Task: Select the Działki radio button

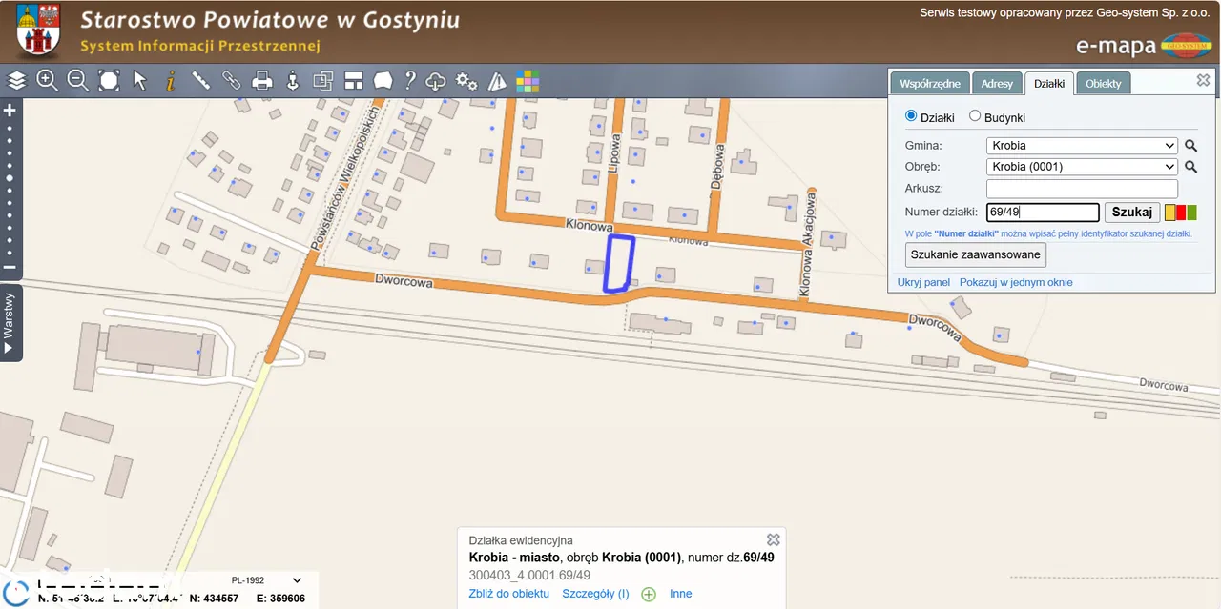Action: (911, 116)
